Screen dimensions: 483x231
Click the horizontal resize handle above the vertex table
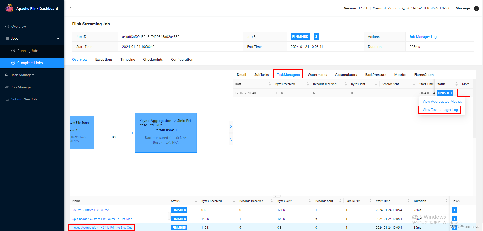(x=277, y=196)
